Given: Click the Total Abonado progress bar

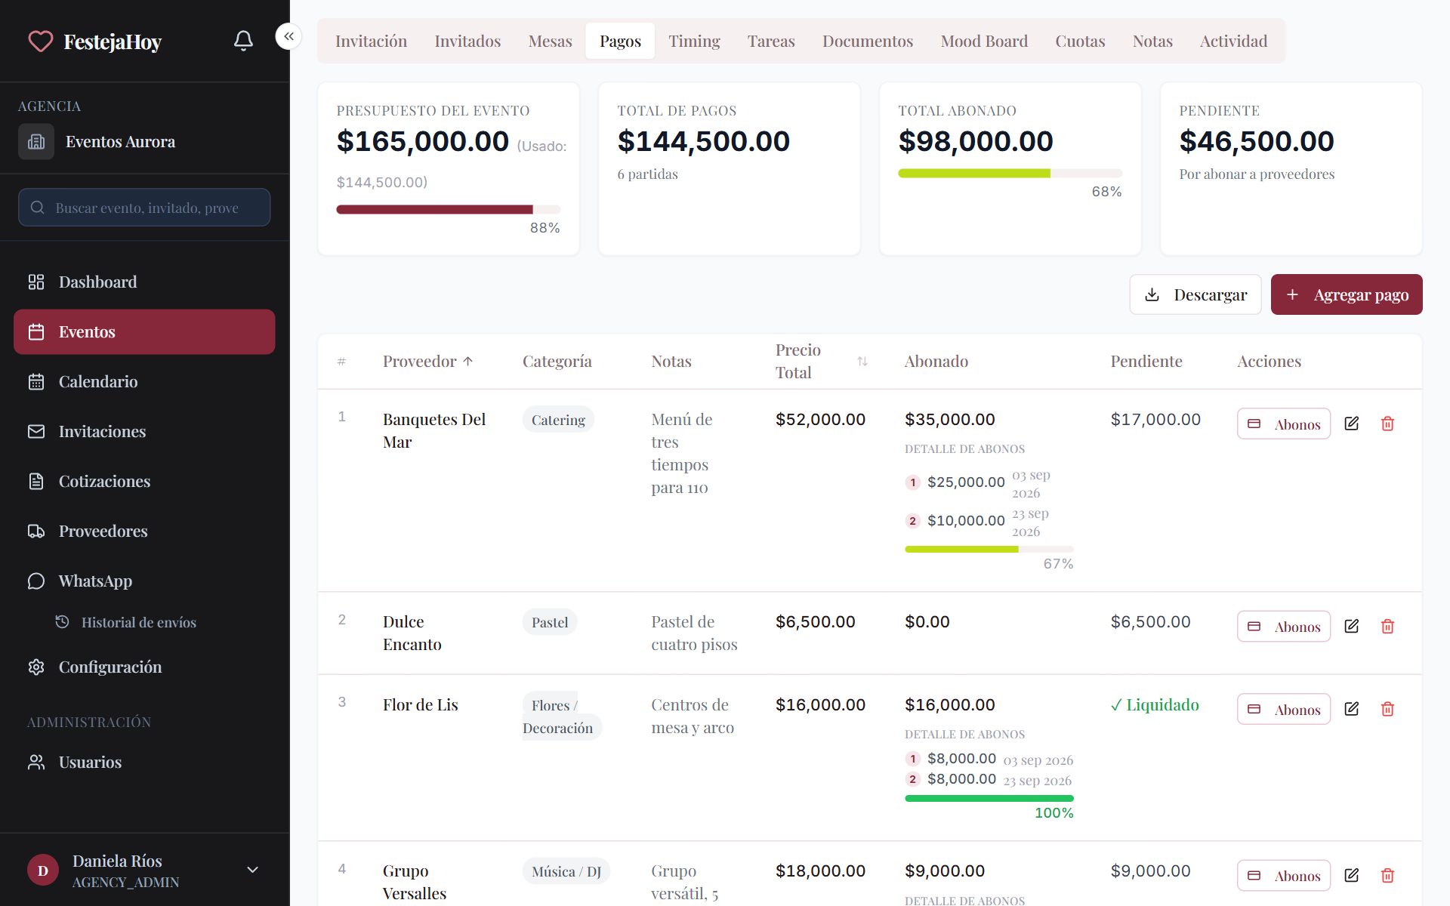Looking at the screenshot, I should coord(1010,173).
